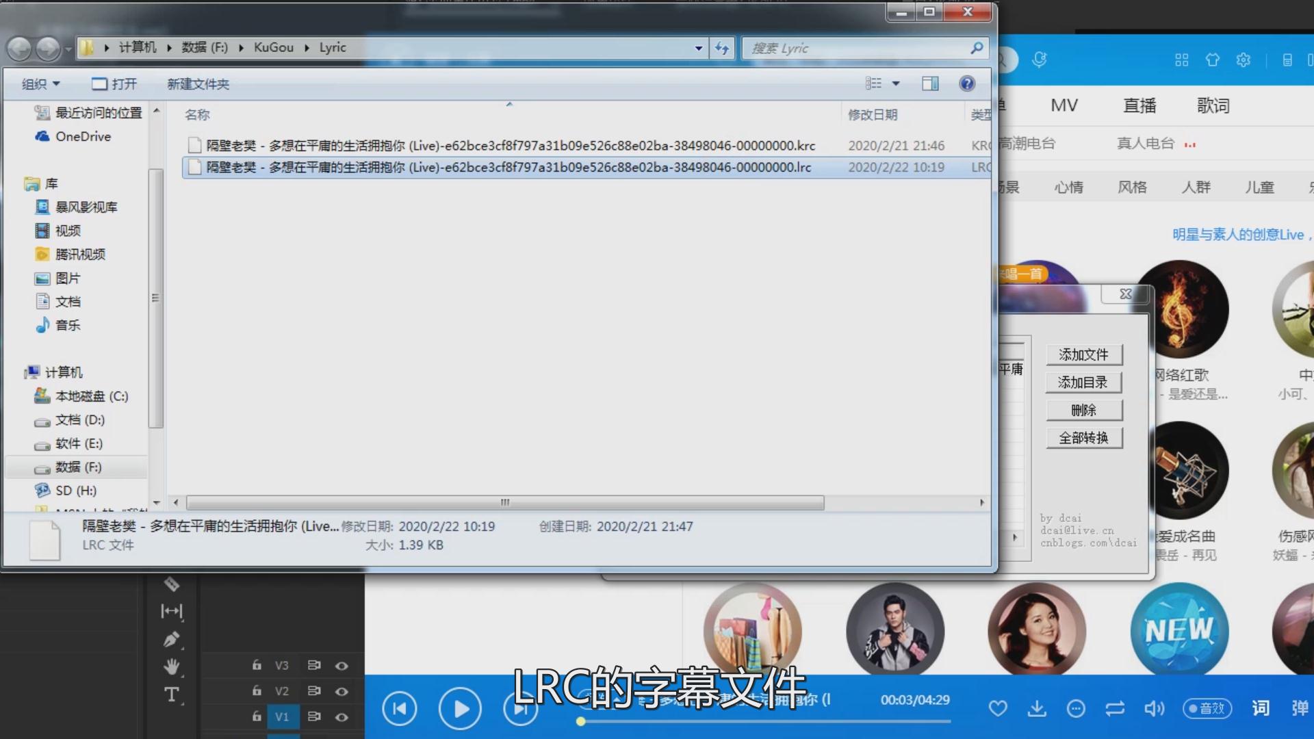Click the play button in KuGou player
This screenshot has width=1314, height=739.
coord(460,709)
